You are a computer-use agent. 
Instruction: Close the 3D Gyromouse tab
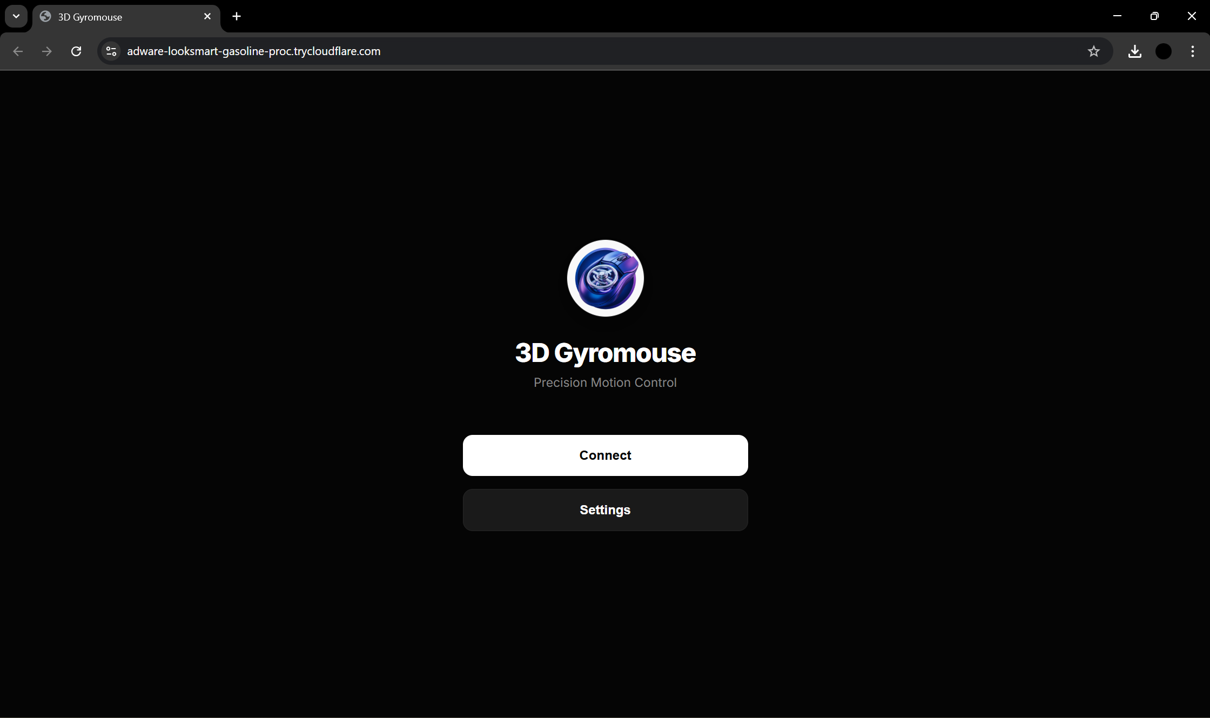[x=207, y=16]
